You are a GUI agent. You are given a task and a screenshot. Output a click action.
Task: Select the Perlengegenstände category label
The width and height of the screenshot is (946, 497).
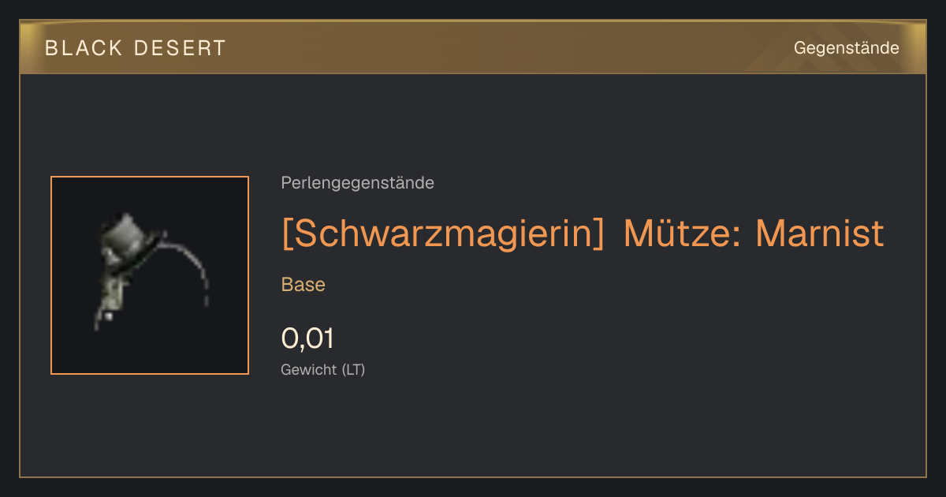[x=357, y=183]
